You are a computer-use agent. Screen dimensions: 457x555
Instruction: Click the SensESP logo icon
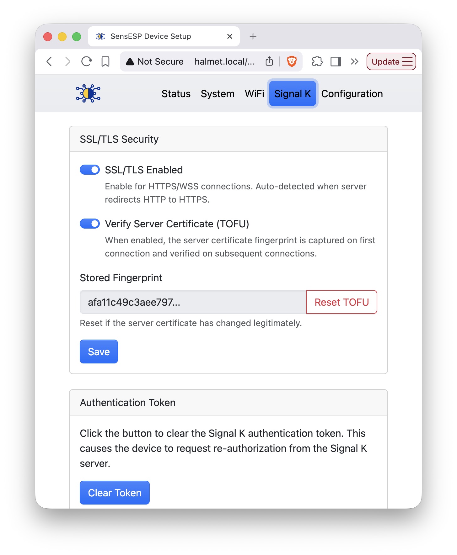click(x=88, y=93)
